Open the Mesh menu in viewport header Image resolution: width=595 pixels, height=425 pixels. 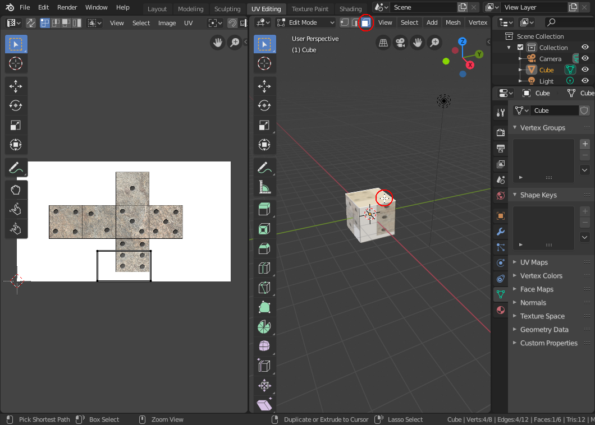pos(452,22)
